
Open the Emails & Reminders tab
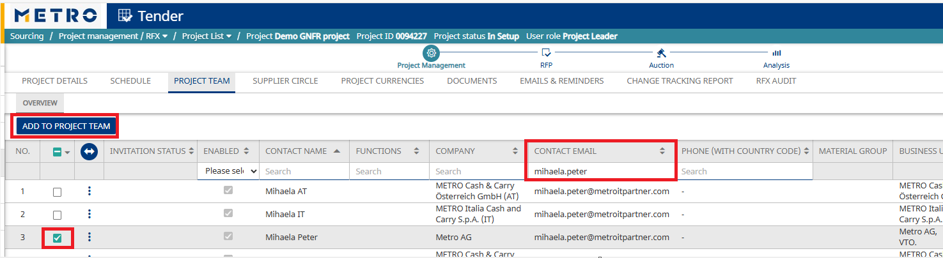(561, 81)
